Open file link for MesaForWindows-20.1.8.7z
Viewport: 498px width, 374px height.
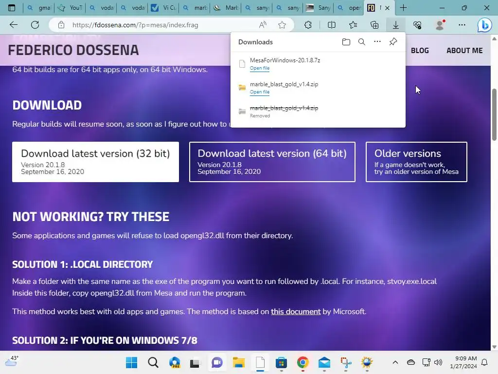point(260,68)
